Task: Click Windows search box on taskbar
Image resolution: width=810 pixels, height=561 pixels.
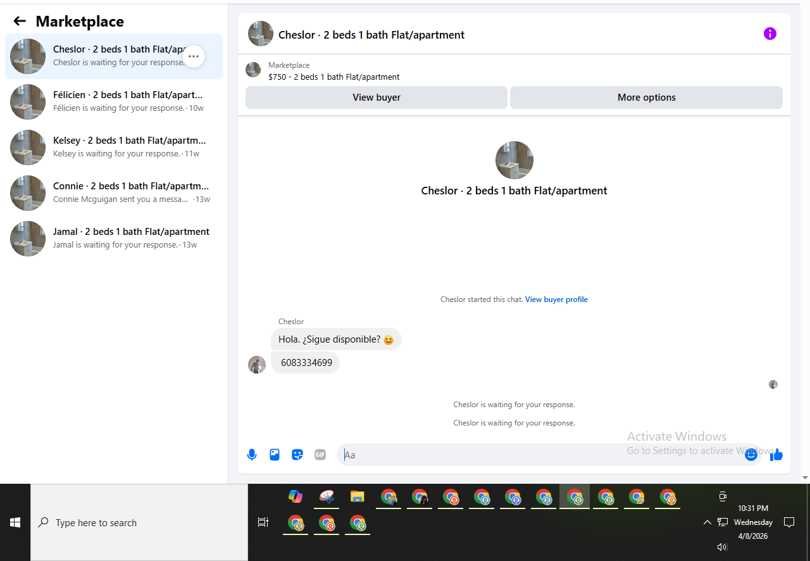Action: (x=139, y=522)
